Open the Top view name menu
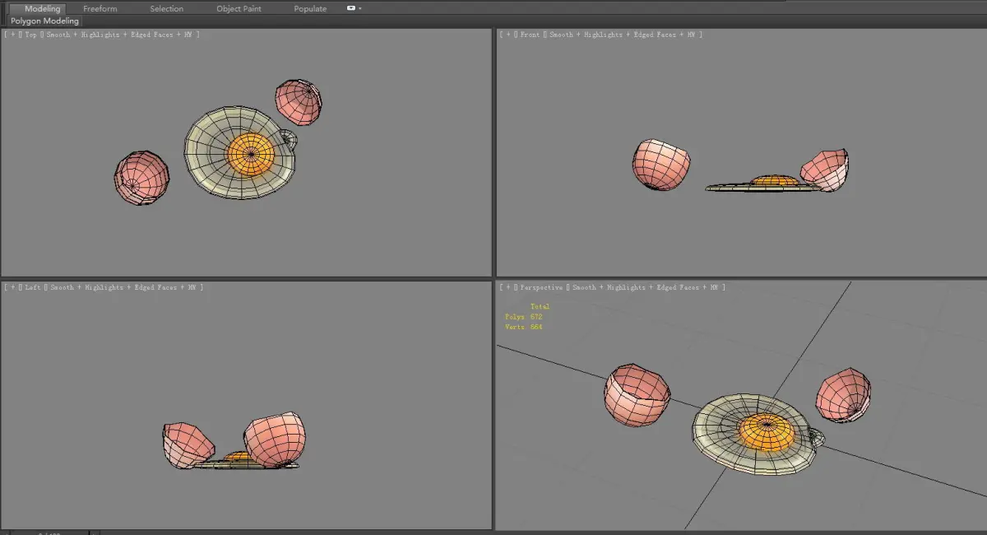The image size is (987, 535). pyautogui.click(x=31, y=35)
